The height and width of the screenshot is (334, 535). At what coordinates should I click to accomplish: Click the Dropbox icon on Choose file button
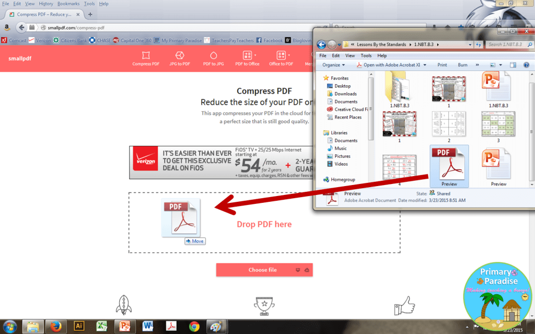[297, 270]
